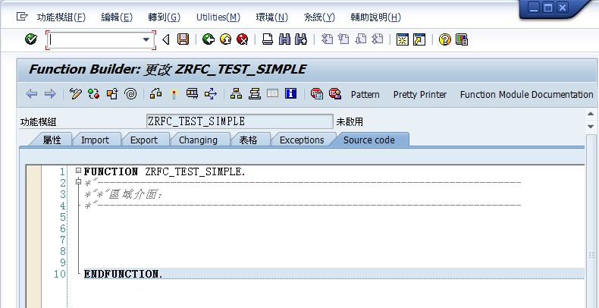Image resolution: width=599 pixels, height=308 pixels.
Task: Select the Source code tab
Action: (369, 140)
